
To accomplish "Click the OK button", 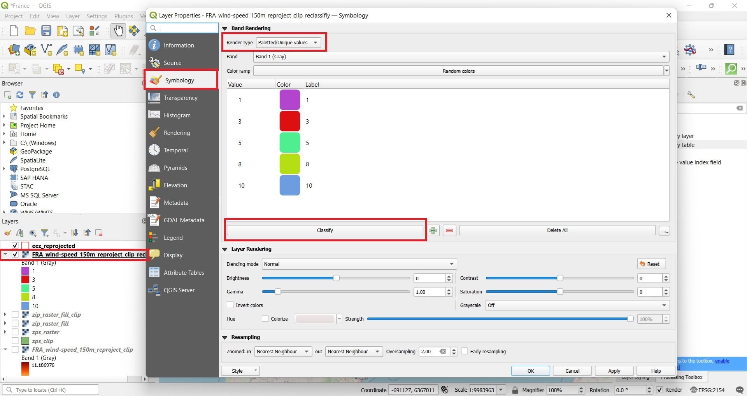I will click(531, 371).
